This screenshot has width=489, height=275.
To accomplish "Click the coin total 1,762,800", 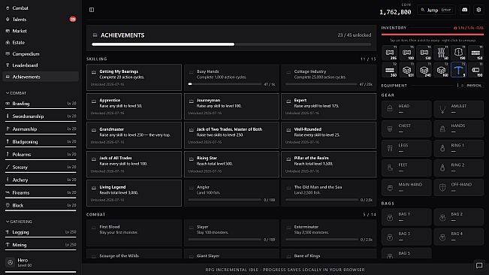I will pos(395,12).
